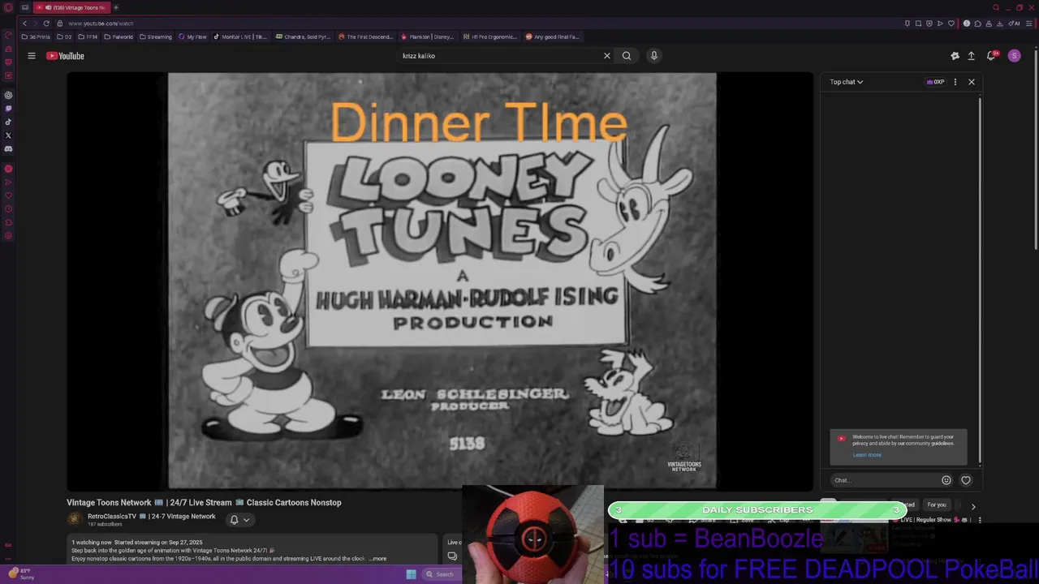
Task: Open the Streaming bookmark folder
Action: click(x=156, y=36)
